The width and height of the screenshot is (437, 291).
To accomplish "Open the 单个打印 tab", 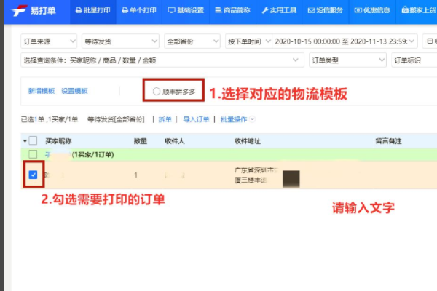I will pos(139,11).
